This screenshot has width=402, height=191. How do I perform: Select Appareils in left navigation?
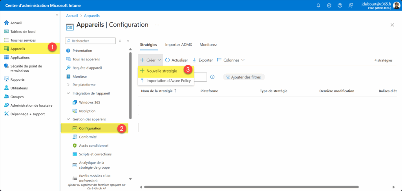click(30, 49)
